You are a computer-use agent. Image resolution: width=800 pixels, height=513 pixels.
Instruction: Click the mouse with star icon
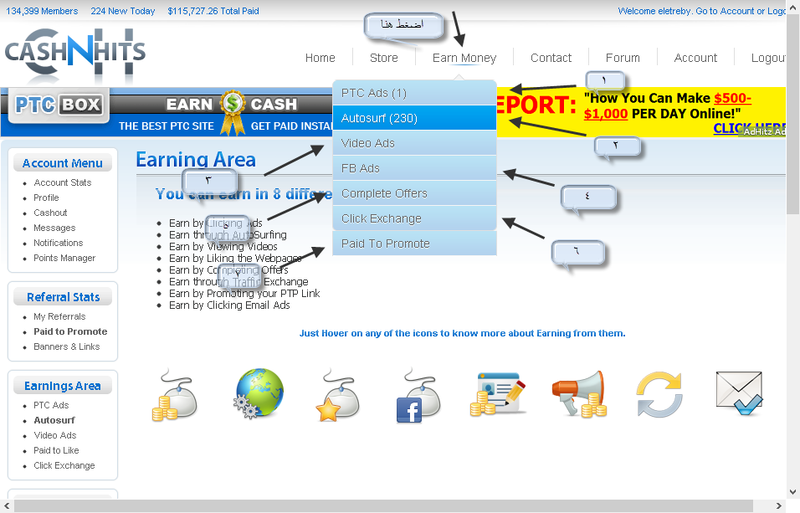point(337,396)
